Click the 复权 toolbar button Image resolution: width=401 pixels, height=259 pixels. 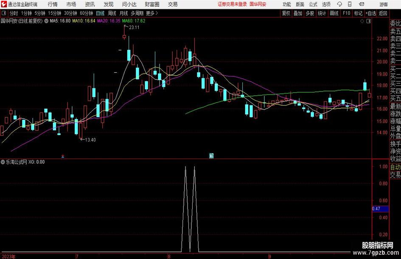[x=286, y=13]
